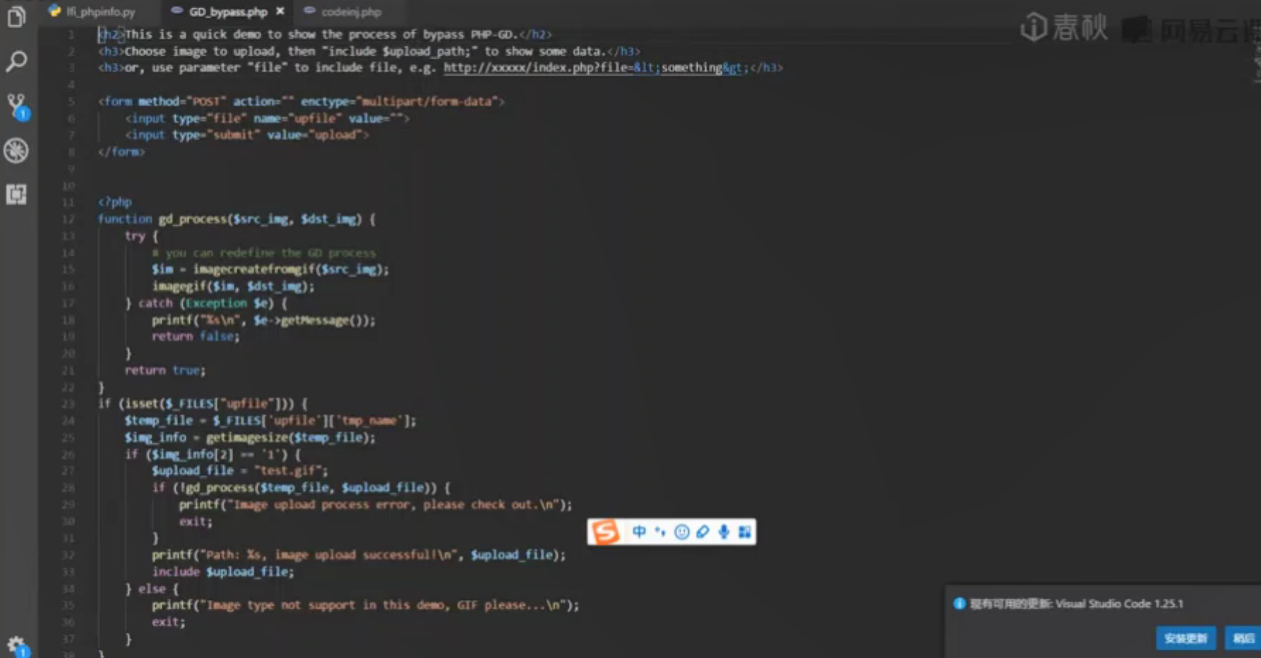Screen dimensions: 1261x658
Task: Click the imagecreatefromgif($src_img) line
Action: pos(270,269)
